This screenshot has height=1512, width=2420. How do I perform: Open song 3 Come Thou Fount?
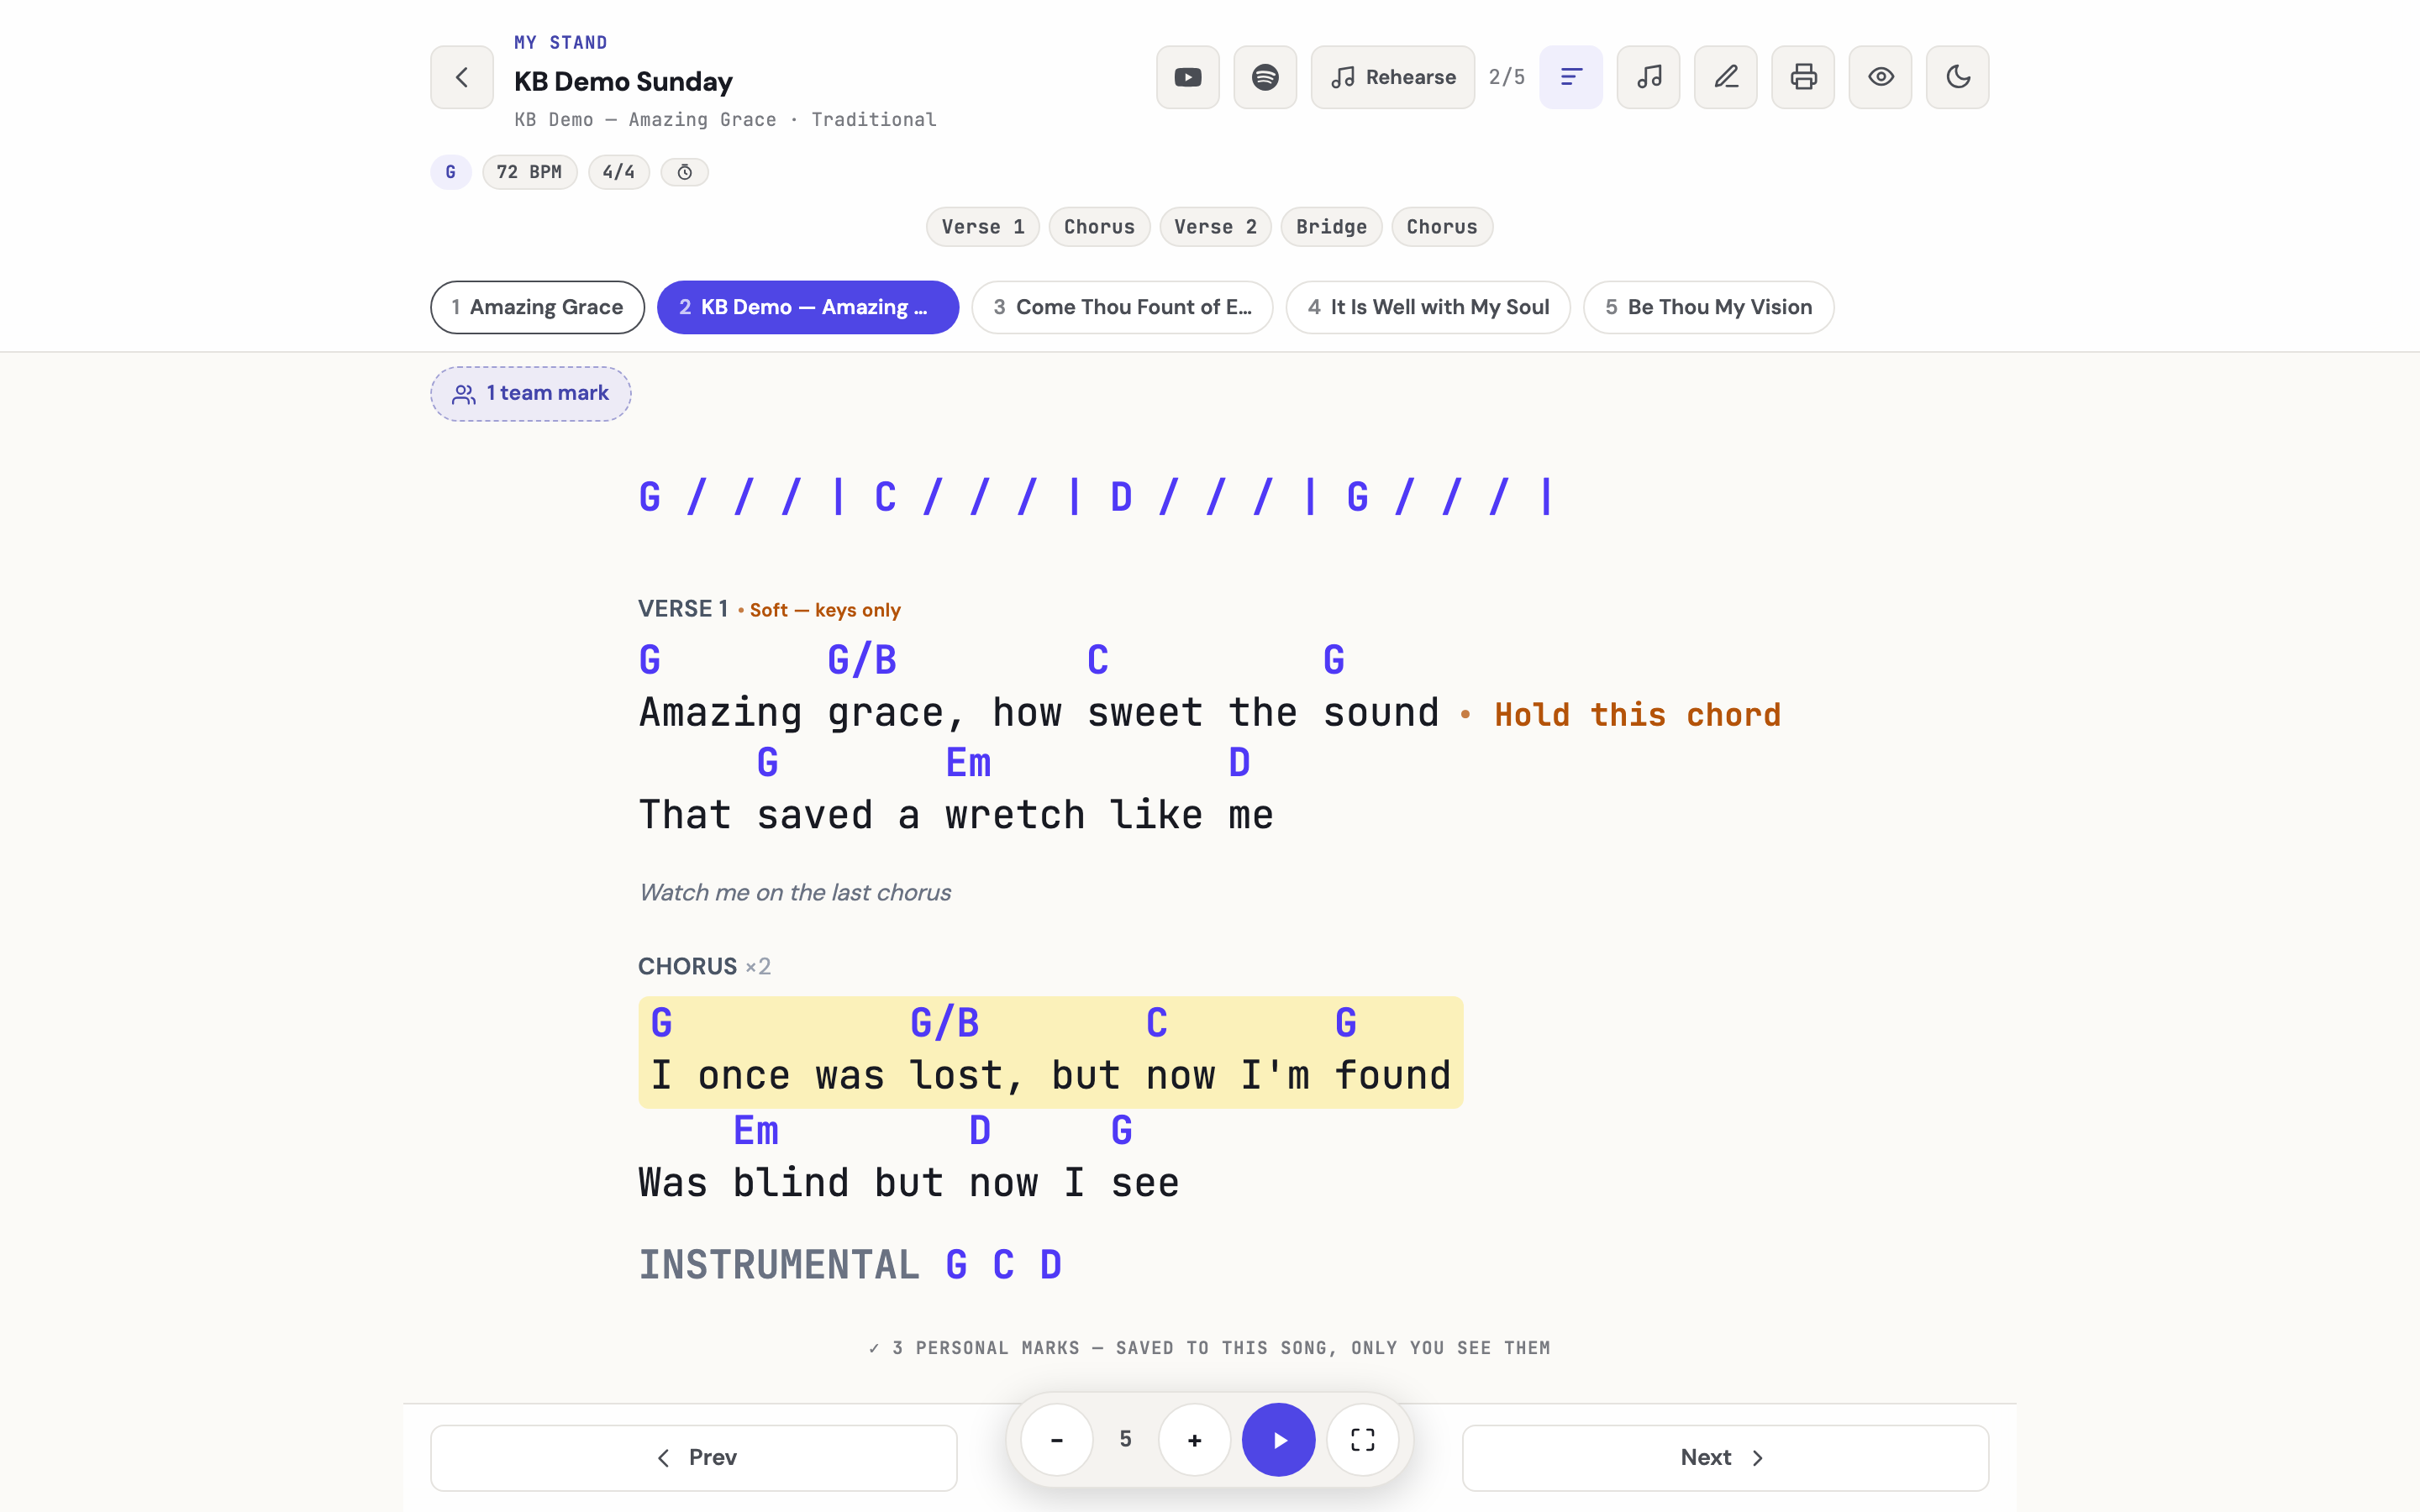[x=1122, y=307]
